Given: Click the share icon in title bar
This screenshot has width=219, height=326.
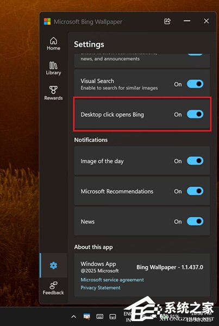Looking at the screenshot, I should tap(167, 21).
